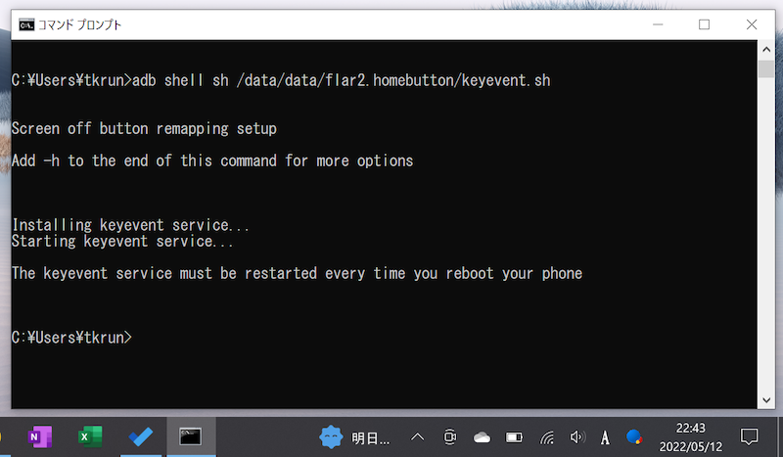Open the blue checkmark To Do app

pos(141,436)
